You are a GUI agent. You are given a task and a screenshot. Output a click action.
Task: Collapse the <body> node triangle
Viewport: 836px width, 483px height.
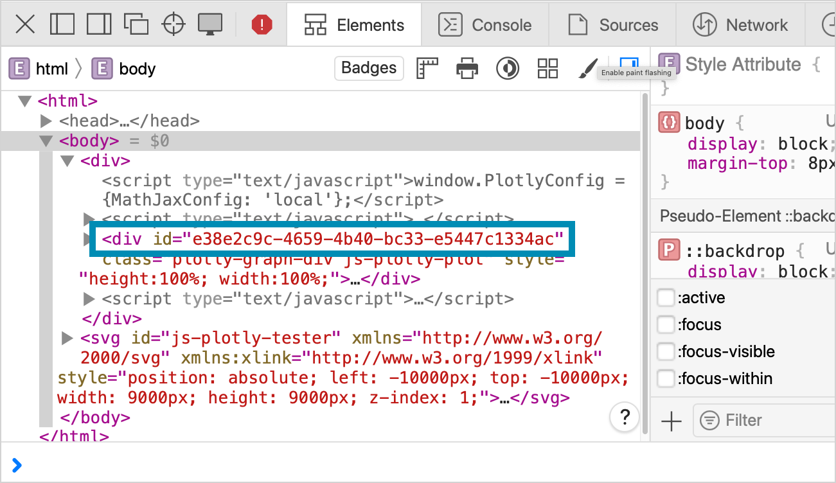[46, 141]
